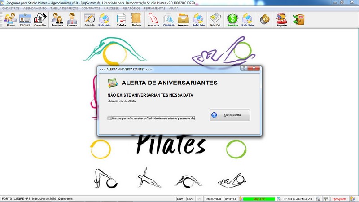This screenshot has width=359, height=202.
Task: Open the Consultar lookup icon
Action: tap(40, 20)
